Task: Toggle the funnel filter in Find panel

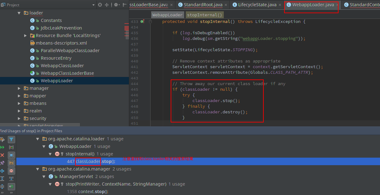Action: 11,139
